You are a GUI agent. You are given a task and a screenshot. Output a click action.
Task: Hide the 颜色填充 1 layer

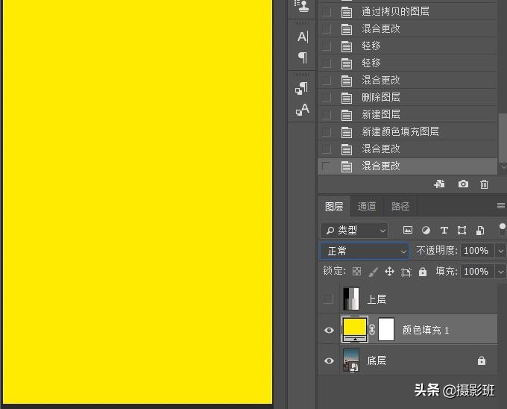point(329,330)
